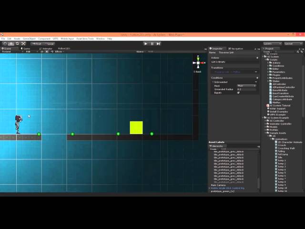Open the Layout dropdown
Viewport: 305px width, 229px height.
click(294, 44)
